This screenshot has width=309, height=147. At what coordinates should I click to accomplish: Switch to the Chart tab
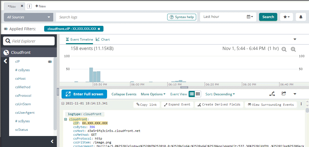tap(103, 39)
